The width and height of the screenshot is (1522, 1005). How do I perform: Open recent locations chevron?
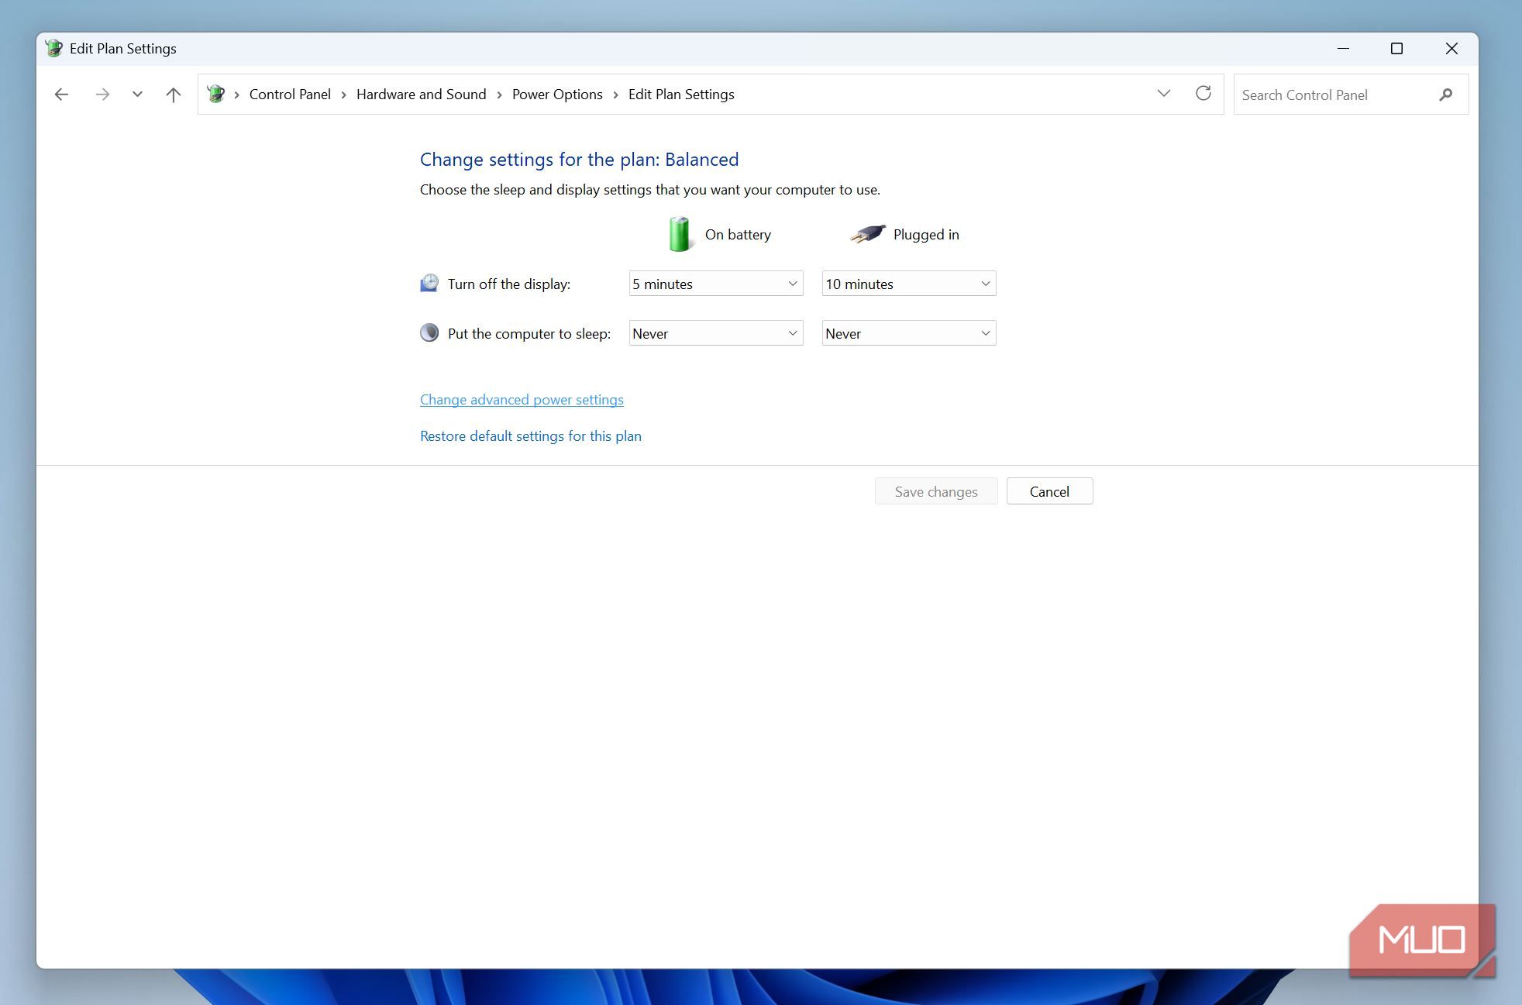137,95
